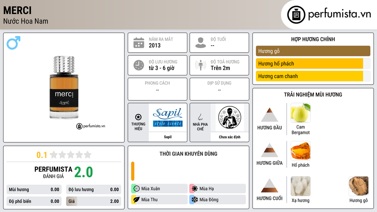Click the Mùa Thu autumn leaf icon

pos(137,199)
